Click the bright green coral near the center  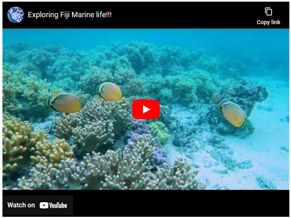[159, 133]
